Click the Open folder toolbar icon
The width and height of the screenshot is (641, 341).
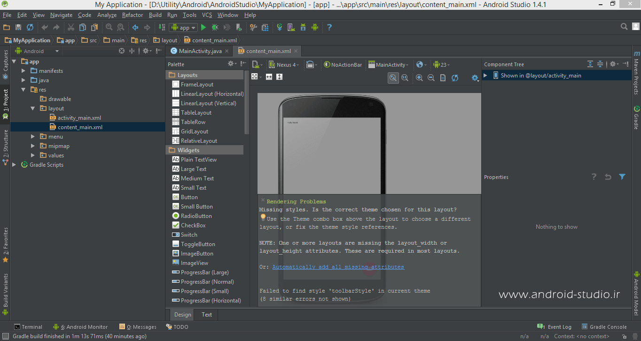(x=7, y=28)
